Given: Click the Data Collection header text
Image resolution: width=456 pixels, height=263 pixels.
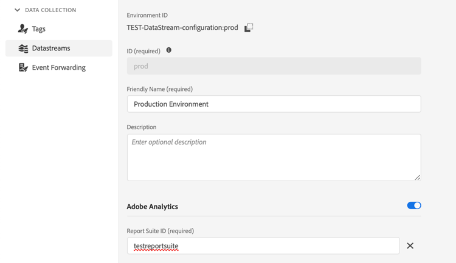Looking at the screenshot, I should 50,10.
